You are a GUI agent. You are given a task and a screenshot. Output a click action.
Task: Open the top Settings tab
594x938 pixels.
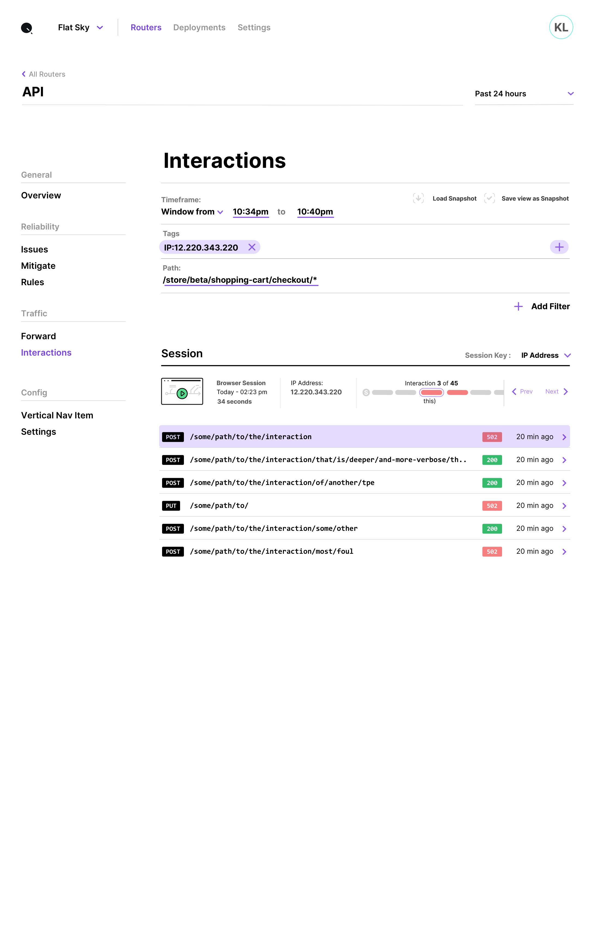[254, 28]
